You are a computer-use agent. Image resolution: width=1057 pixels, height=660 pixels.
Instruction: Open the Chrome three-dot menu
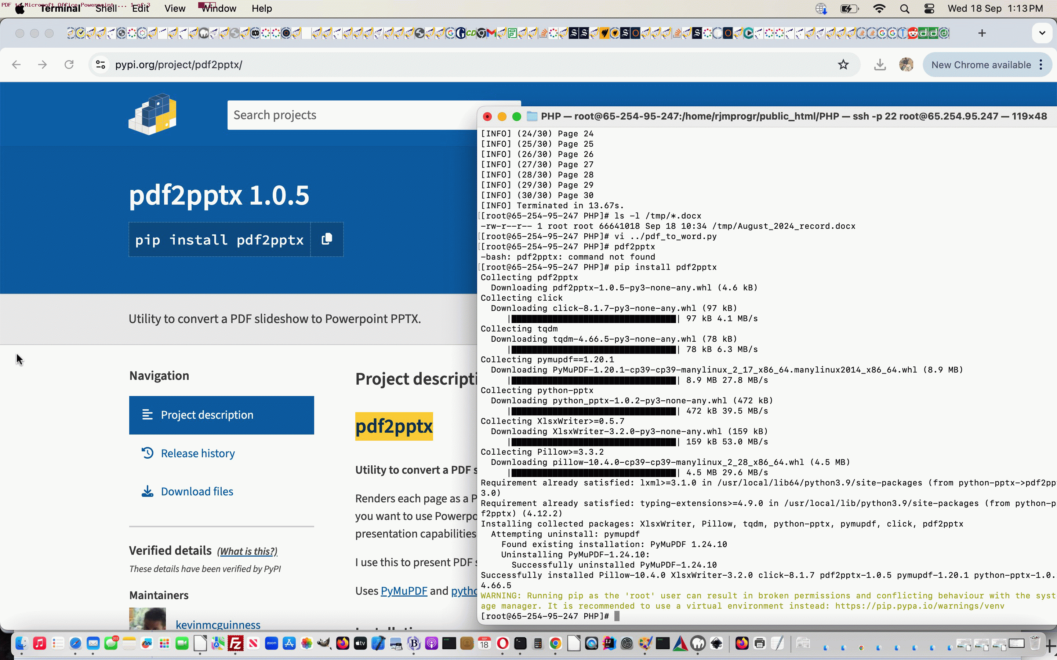pyautogui.click(x=1041, y=65)
